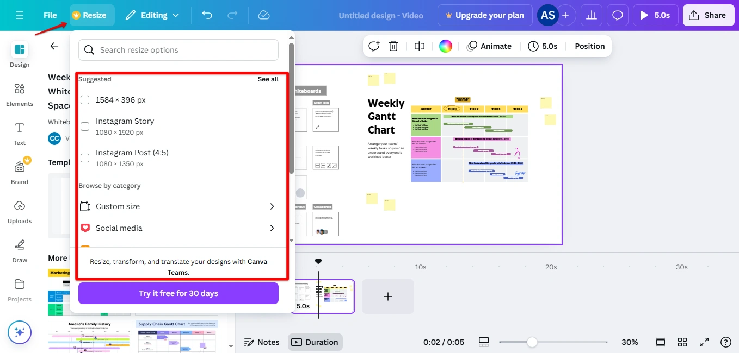Viewport: 739px width, 353px height.
Task: Open the Editing mode dropdown
Action: click(x=152, y=15)
